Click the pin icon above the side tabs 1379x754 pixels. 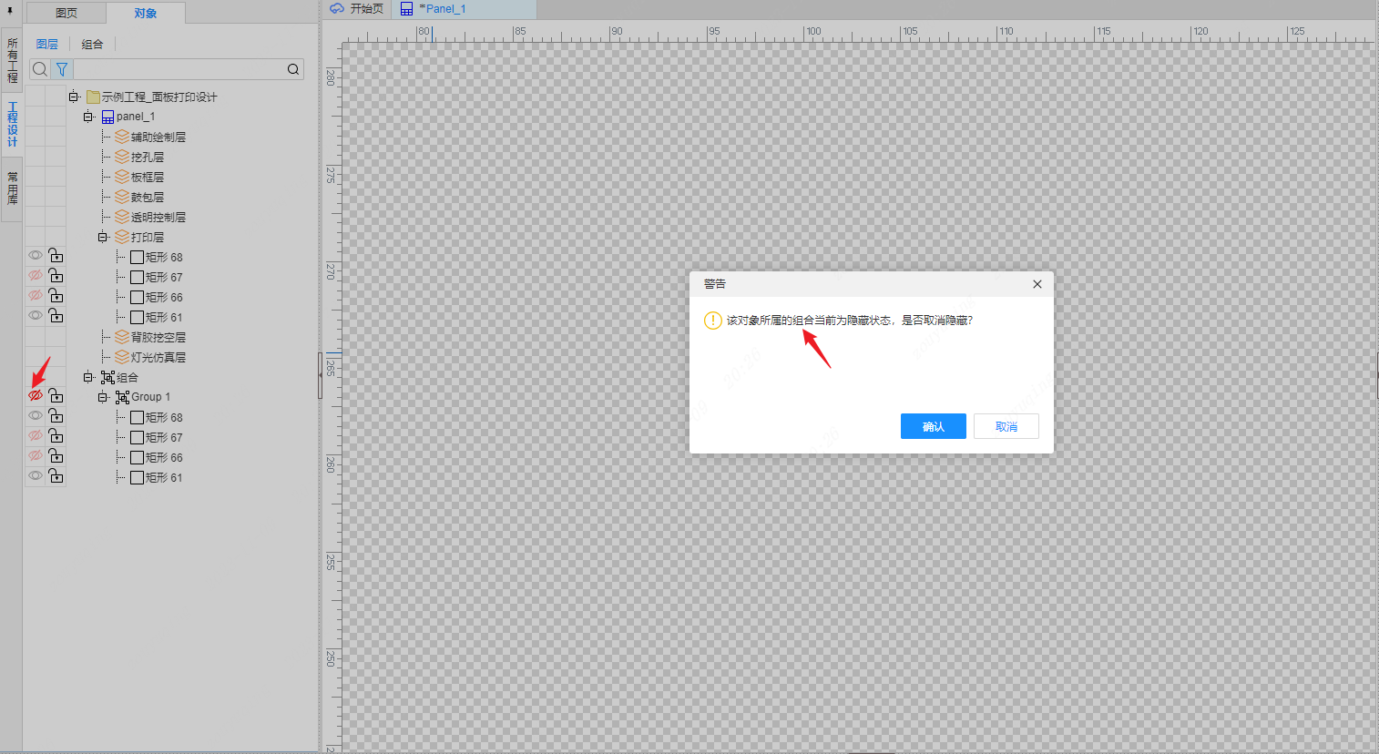[x=10, y=12]
